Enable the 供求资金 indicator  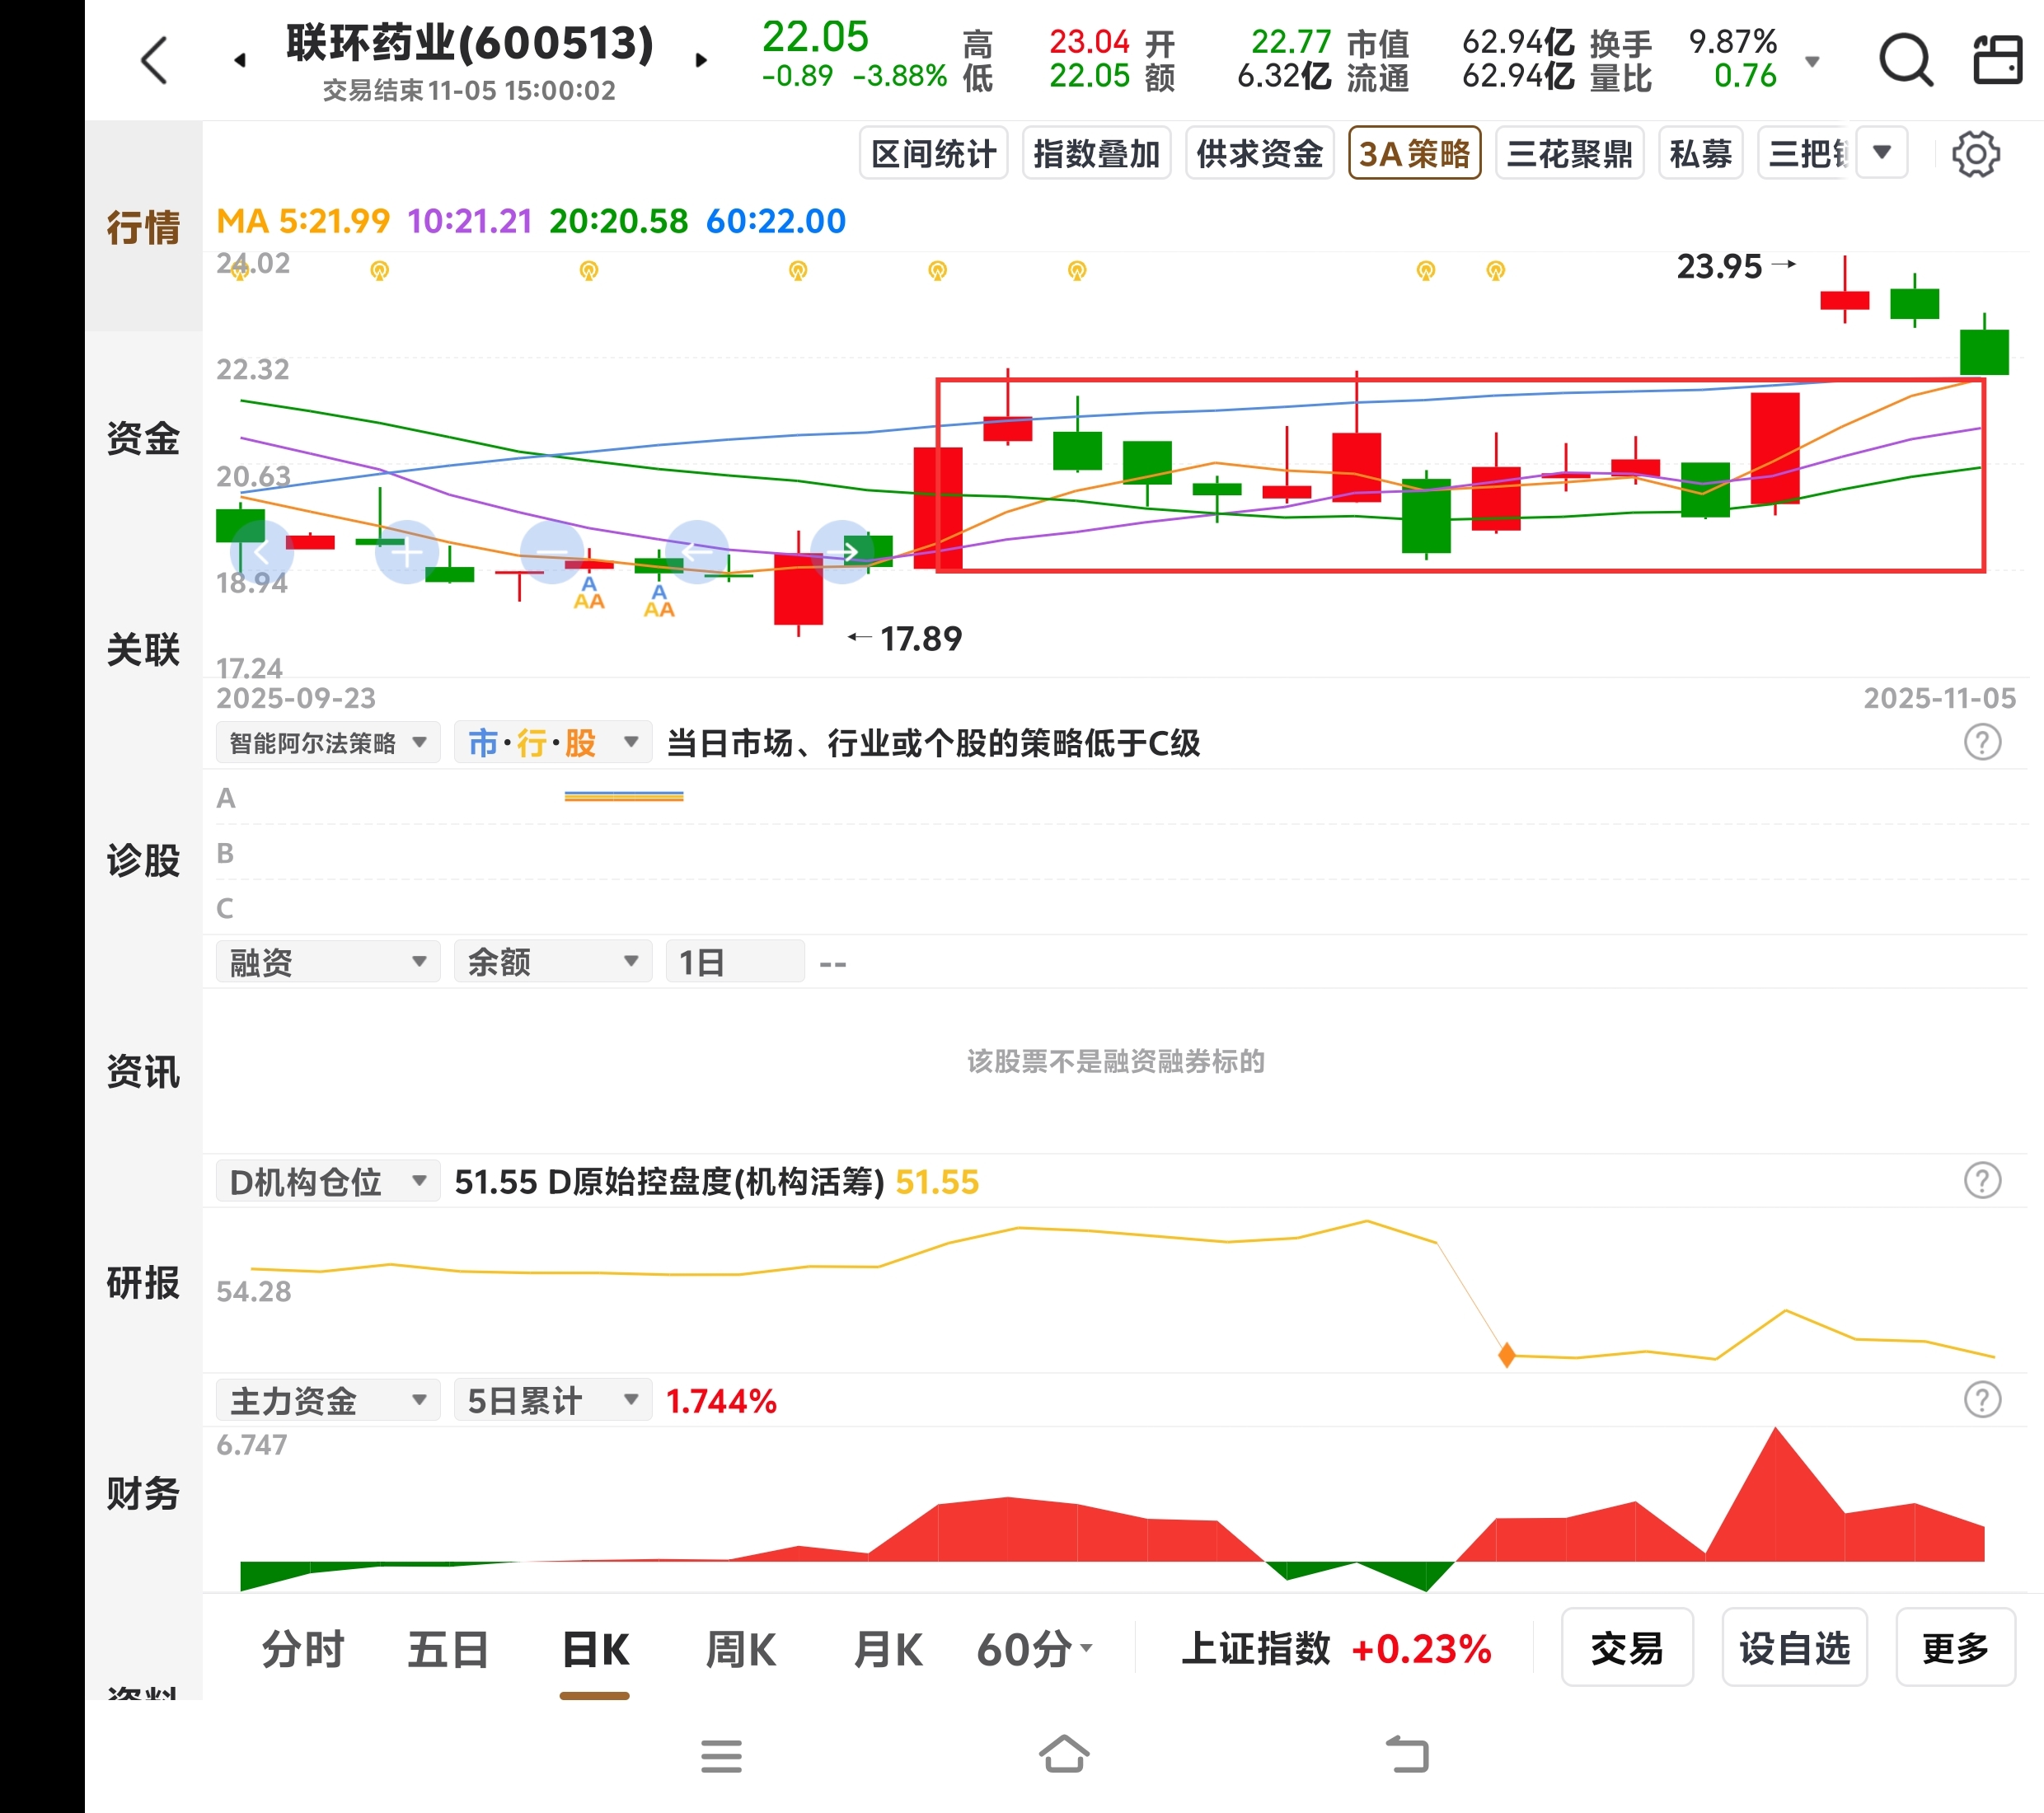(1259, 154)
